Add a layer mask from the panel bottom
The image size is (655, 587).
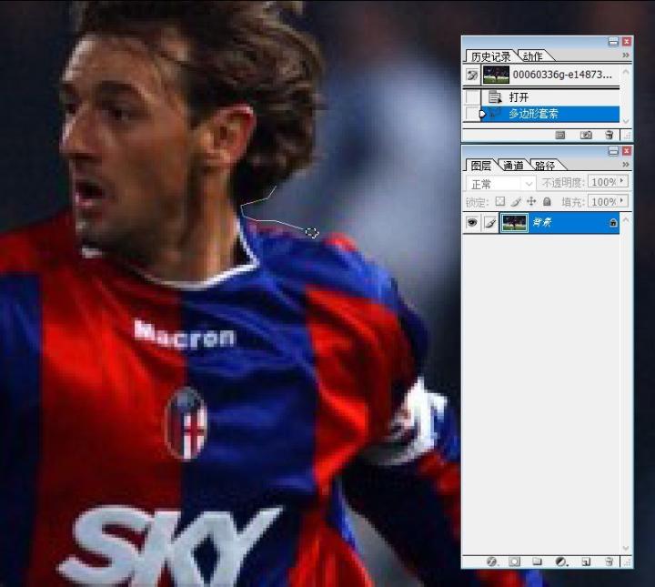[514, 562]
